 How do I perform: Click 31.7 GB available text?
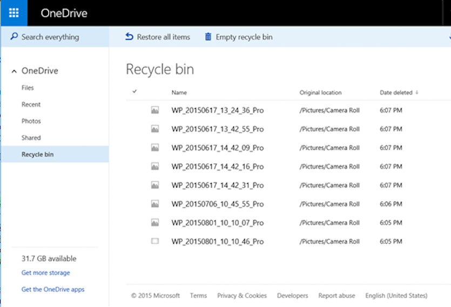pyautogui.click(x=49, y=259)
